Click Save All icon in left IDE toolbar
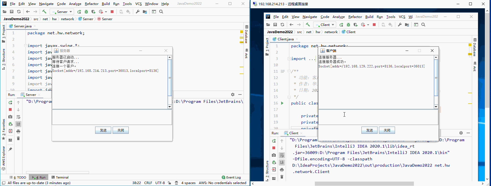The image size is (491, 186). click(x=12, y=12)
